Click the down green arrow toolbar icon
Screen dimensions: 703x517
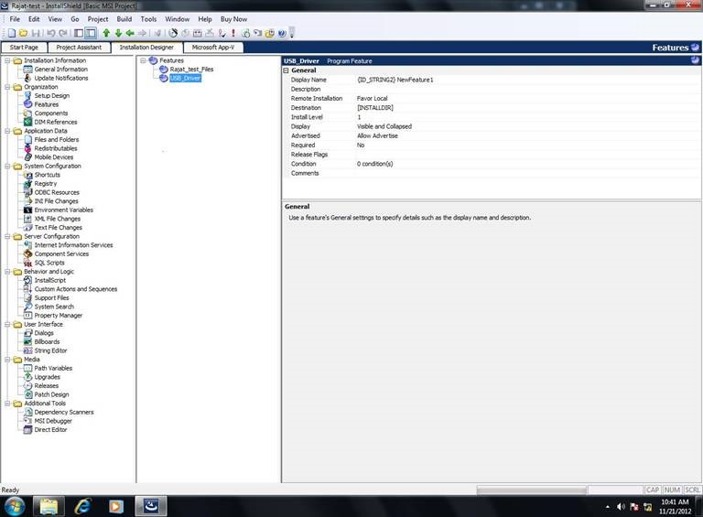(x=118, y=33)
